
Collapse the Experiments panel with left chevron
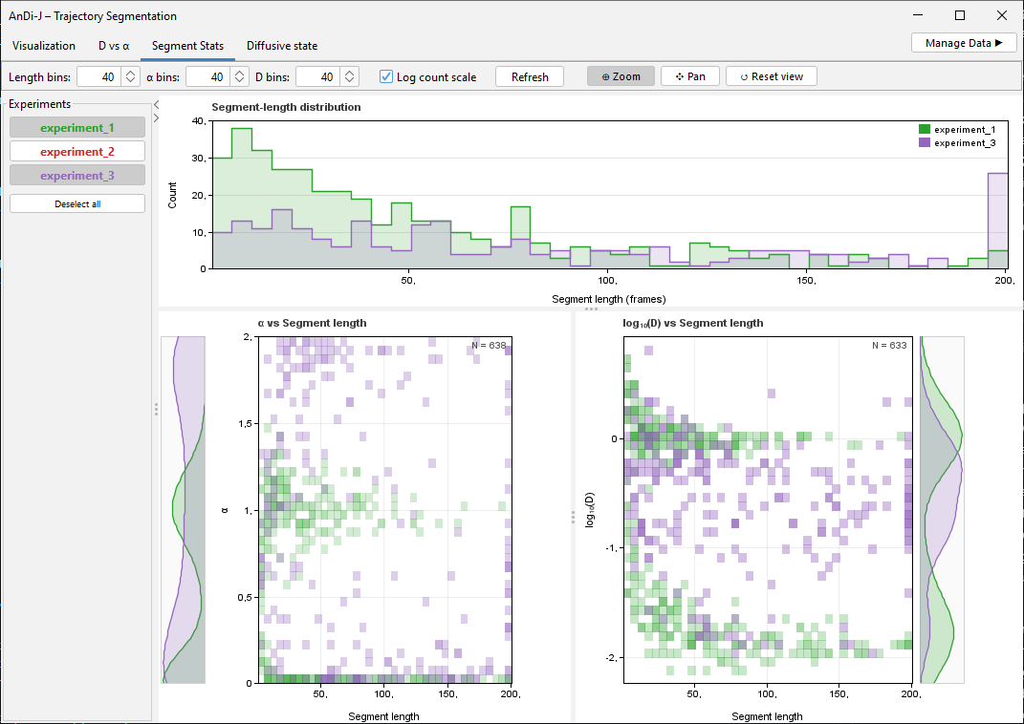156,104
